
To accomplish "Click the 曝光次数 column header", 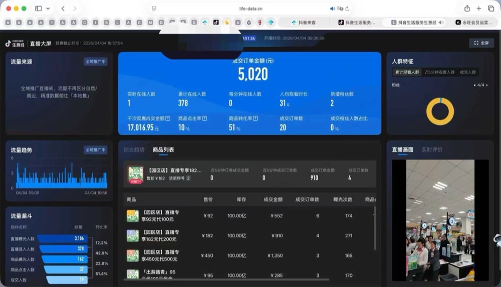I will coord(343,199).
